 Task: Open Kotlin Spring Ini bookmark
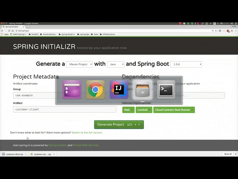click(18, 34)
